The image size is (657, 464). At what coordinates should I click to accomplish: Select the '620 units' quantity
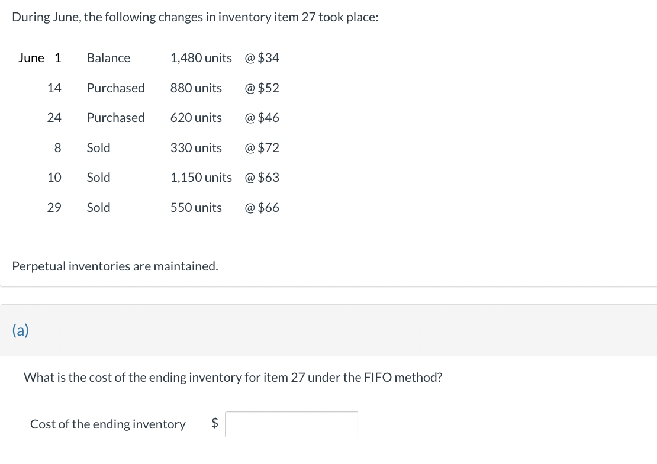pos(196,117)
